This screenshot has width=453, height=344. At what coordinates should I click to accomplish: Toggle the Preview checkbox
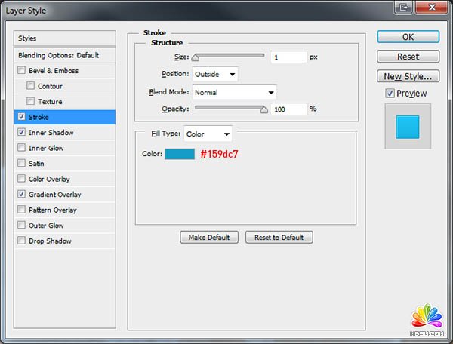390,94
